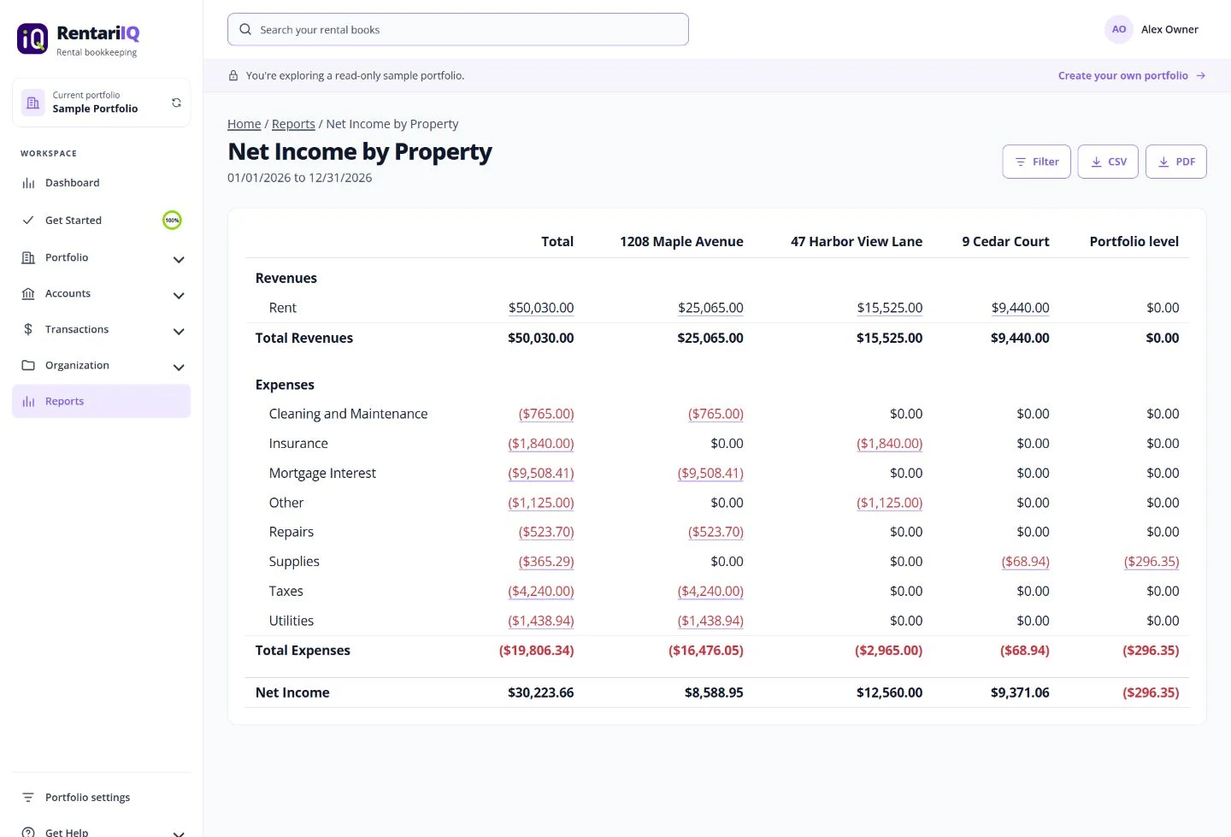Go to Reports in the breadcrumb

(x=293, y=124)
